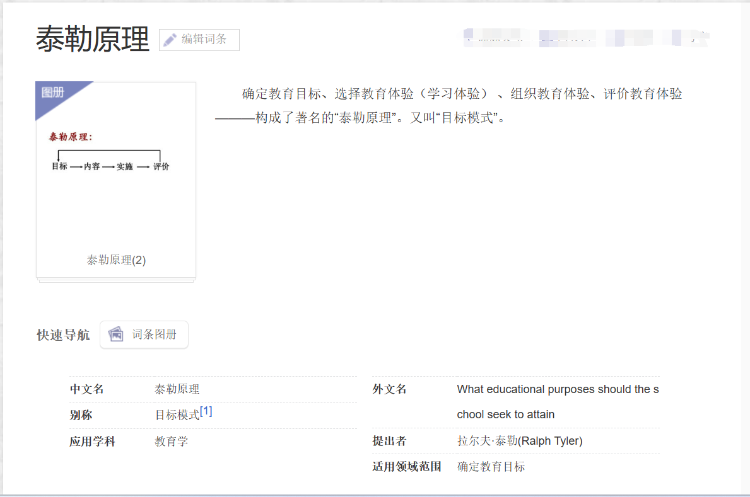Select the 适用领域范围 field label
This screenshot has width=750, height=497.
(x=407, y=466)
